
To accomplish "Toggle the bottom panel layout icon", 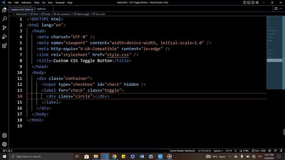I will coord(249,3).
